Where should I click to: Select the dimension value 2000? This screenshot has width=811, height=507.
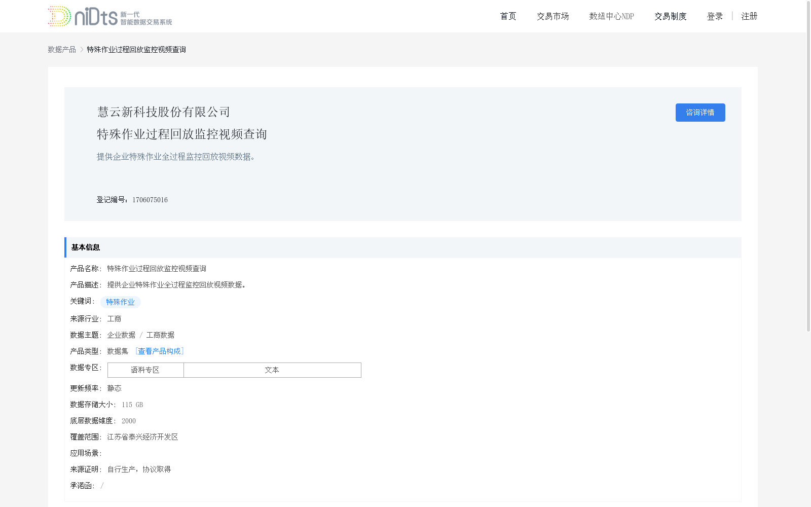pos(129,421)
